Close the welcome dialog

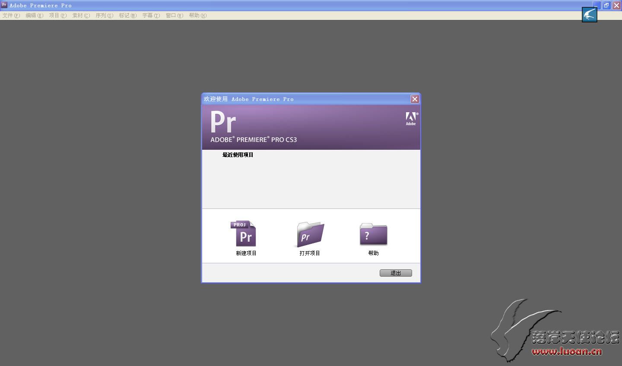point(415,99)
